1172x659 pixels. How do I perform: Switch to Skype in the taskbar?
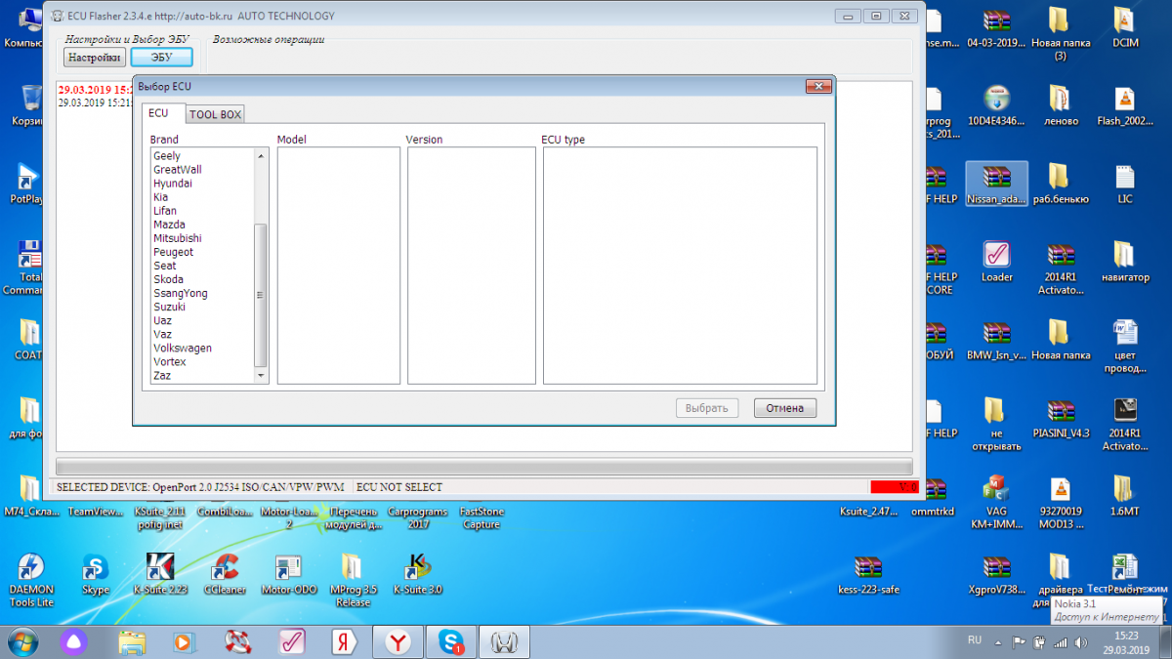point(452,641)
